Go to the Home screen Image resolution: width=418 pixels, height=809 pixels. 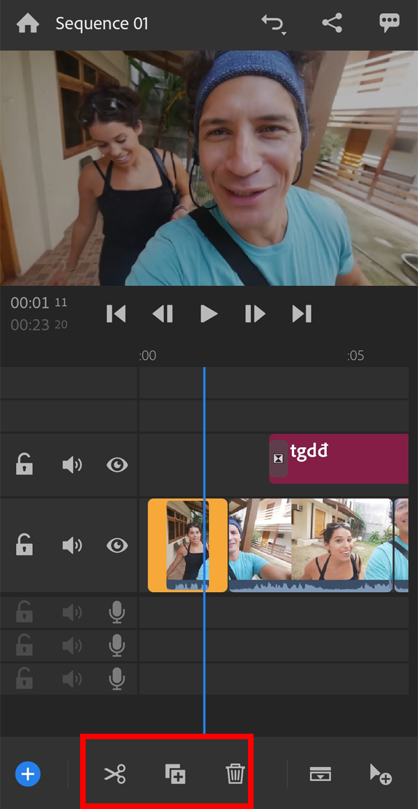tap(28, 24)
